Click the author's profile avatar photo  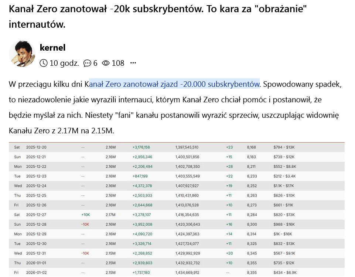(x=22, y=54)
